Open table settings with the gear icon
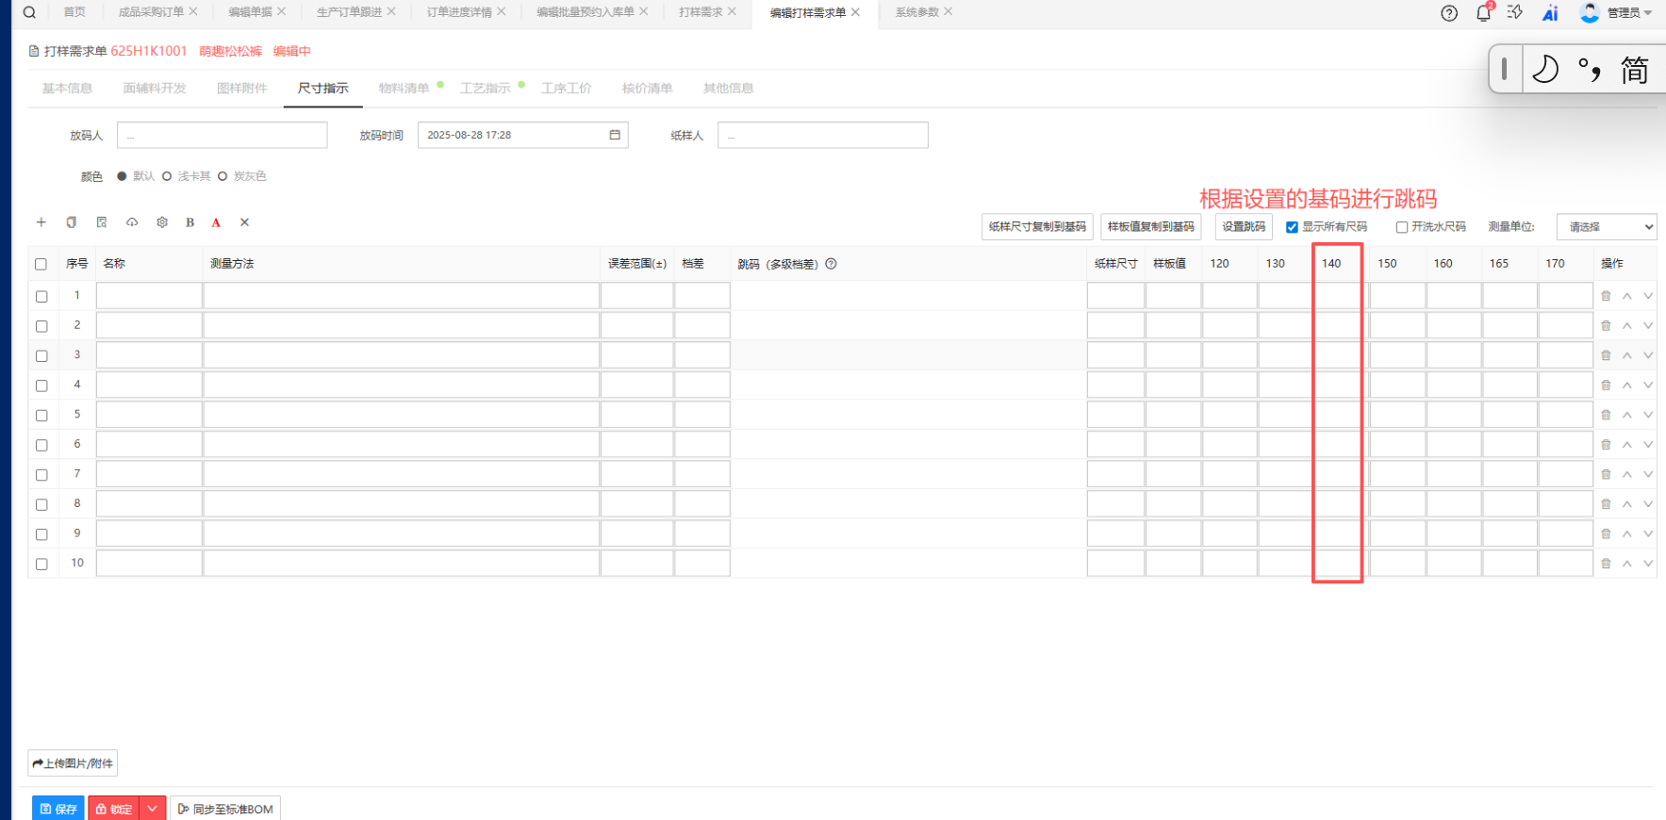Viewport: 1666px width, 820px height. (x=162, y=222)
